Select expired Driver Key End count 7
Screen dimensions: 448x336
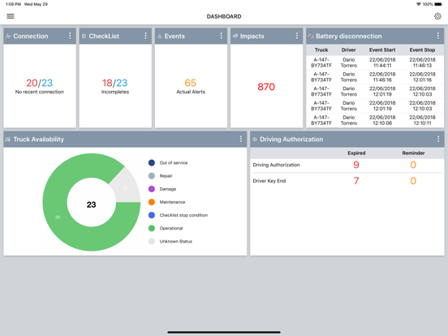[x=356, y=180]
